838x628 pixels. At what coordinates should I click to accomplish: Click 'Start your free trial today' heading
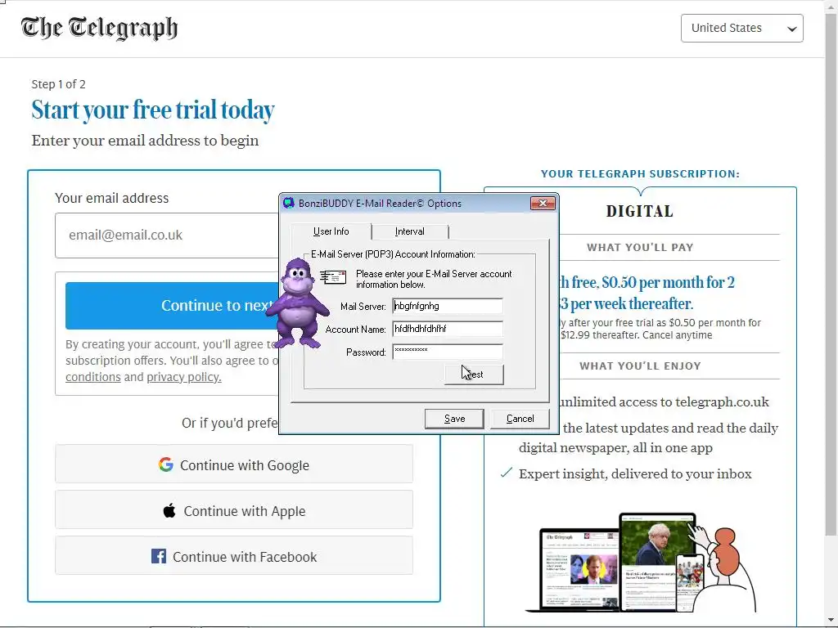[x=153, y=110]
